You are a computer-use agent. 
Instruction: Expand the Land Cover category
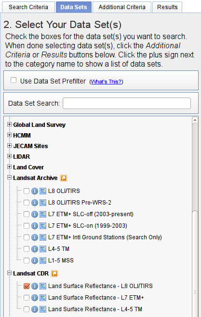(9, 167)
